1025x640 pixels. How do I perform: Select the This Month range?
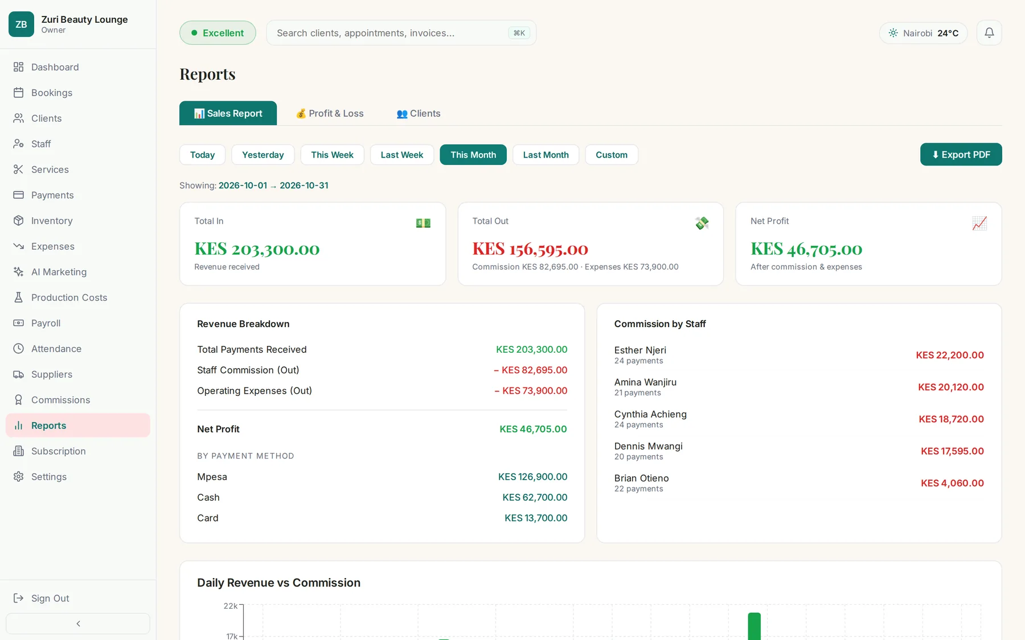coord(473,155)
